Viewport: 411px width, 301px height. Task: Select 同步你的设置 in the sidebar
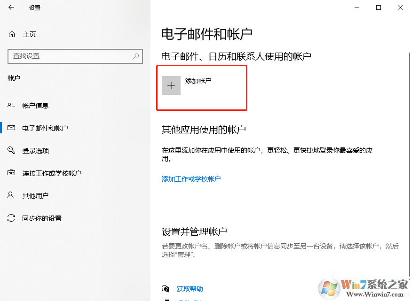(41, 218)
